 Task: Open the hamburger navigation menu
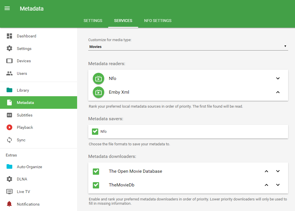(x=7, y=9)
